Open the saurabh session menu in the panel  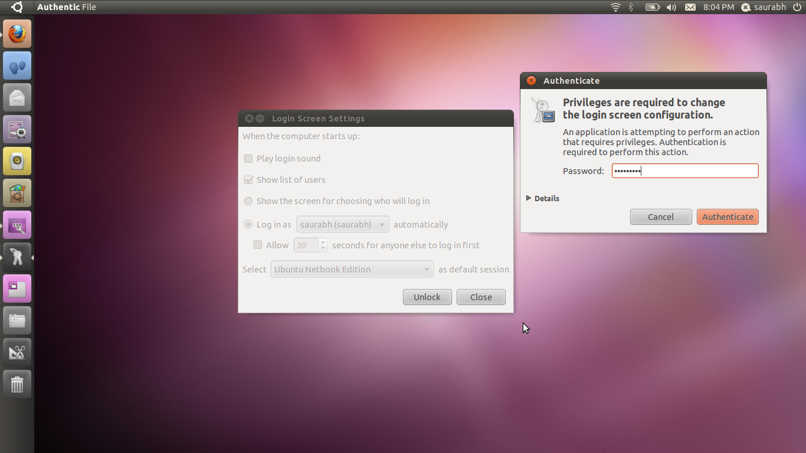764,7
